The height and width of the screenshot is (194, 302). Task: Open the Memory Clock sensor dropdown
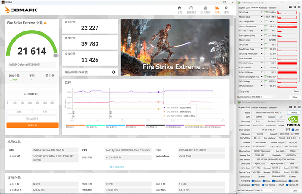tap(262, 17)
